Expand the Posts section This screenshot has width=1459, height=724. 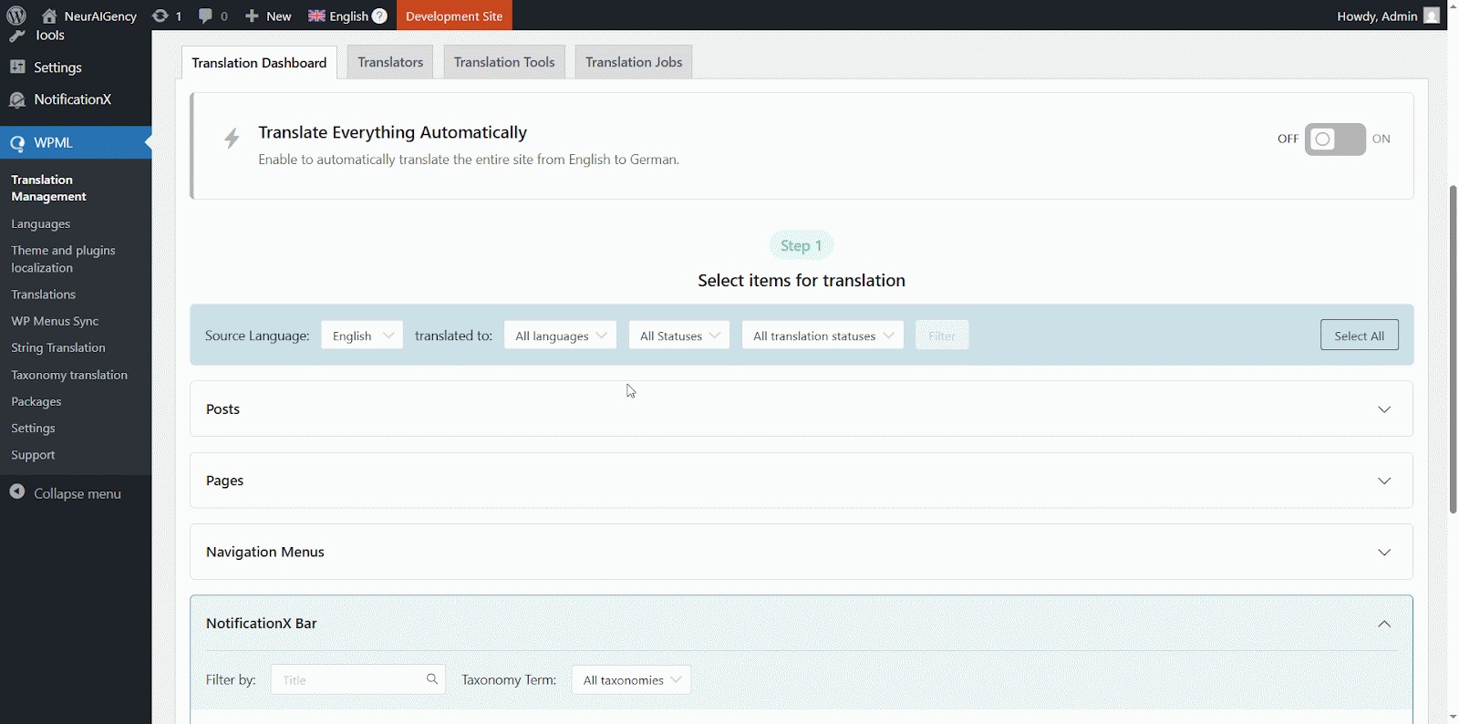point(1384,409)
